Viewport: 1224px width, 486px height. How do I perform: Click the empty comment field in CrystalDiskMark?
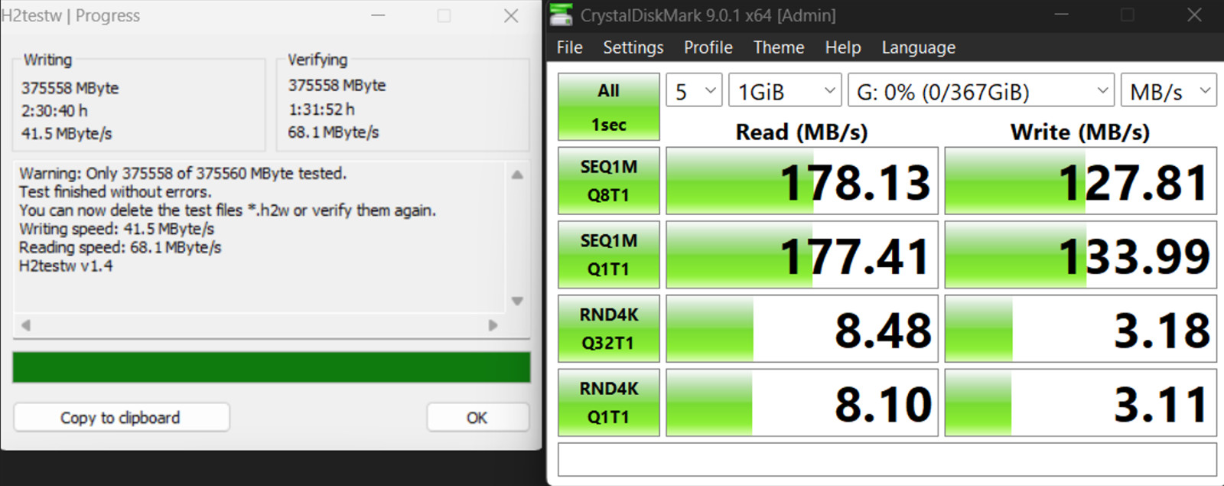point(887,459)
